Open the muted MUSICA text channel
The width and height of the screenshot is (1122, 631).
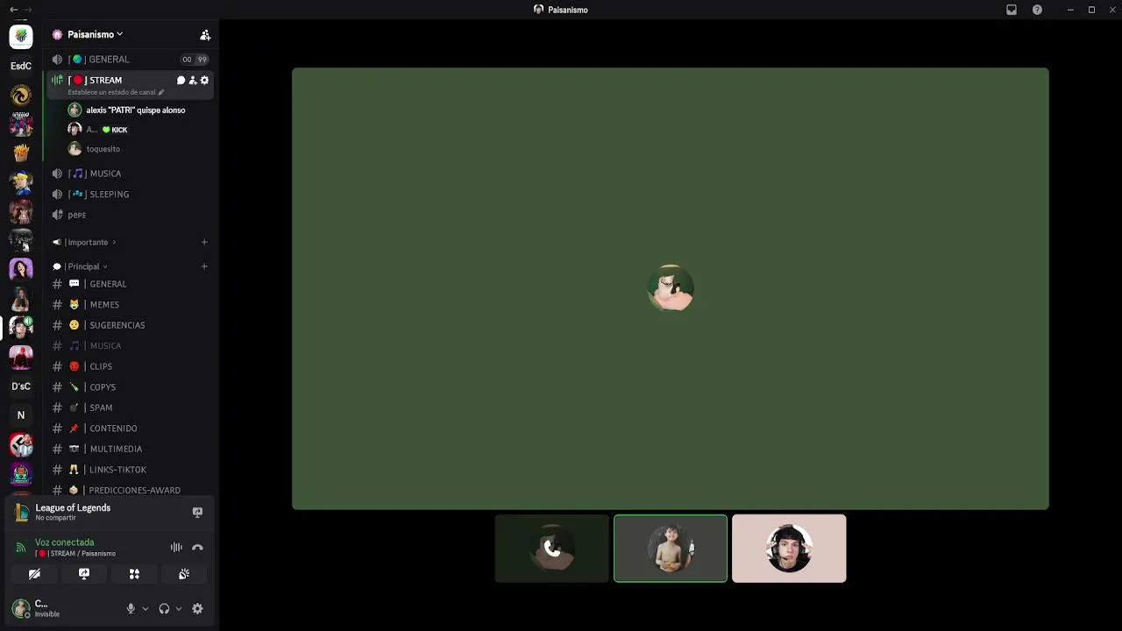[x=130, y=346]
